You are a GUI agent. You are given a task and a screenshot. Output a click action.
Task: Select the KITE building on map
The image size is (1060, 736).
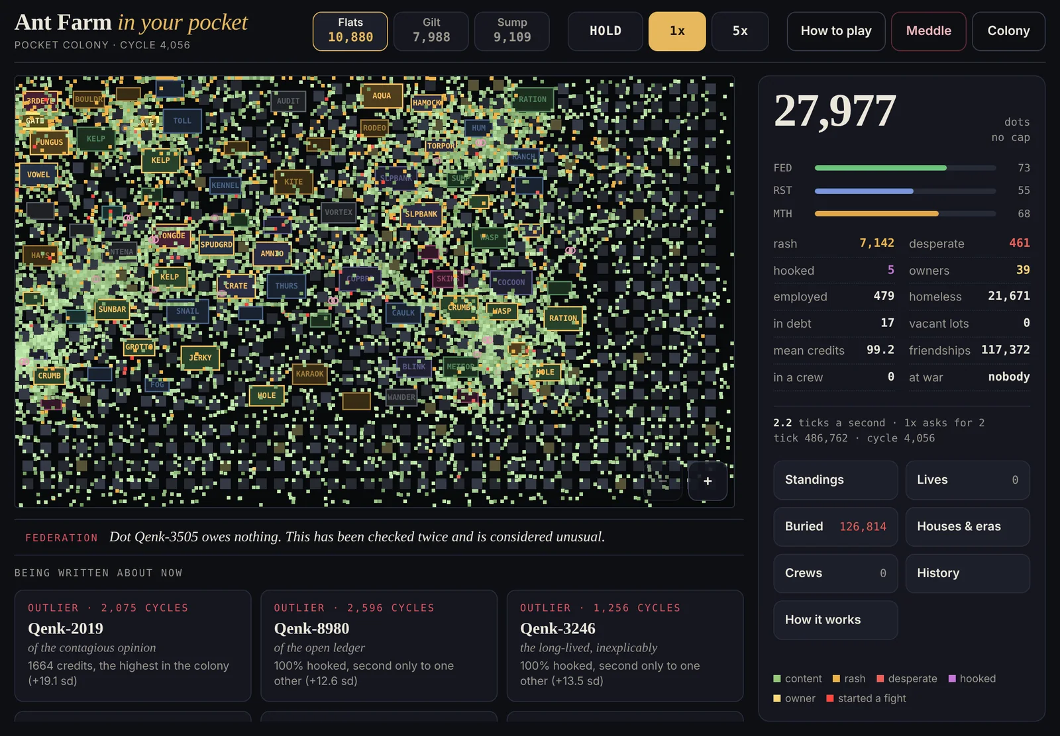(x=293, y=182)
